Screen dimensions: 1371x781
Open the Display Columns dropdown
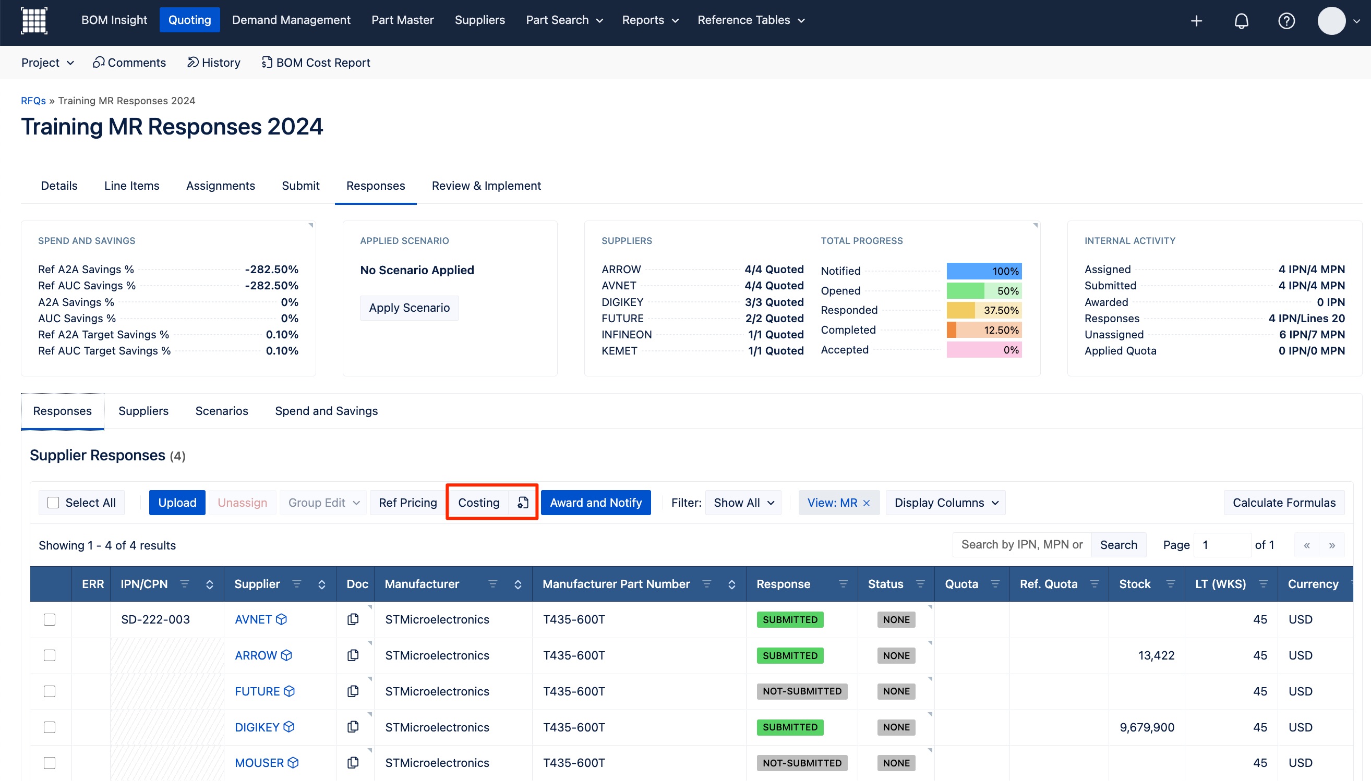(945, 503)
